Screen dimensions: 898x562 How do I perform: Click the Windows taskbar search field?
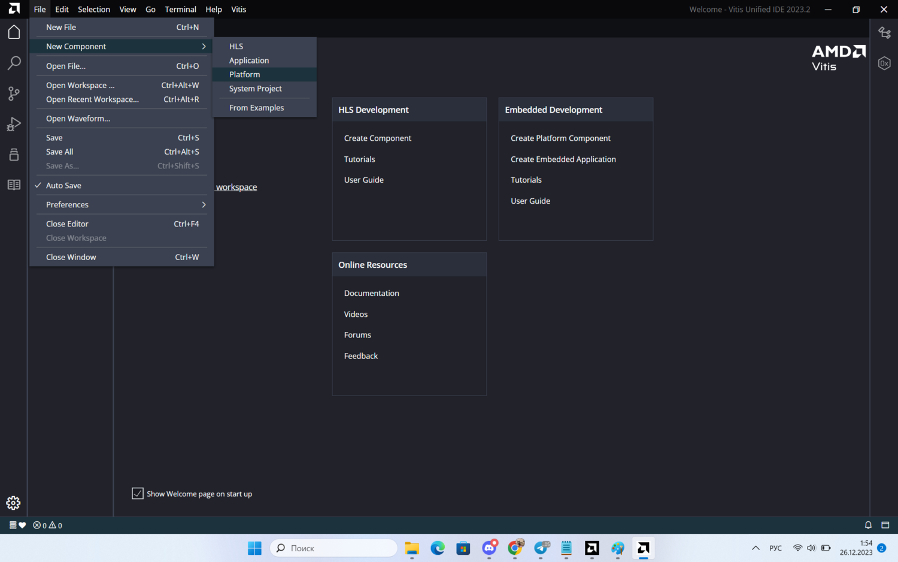(x=334, y=548)
